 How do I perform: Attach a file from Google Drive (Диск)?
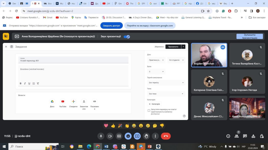tap(52, 103)
